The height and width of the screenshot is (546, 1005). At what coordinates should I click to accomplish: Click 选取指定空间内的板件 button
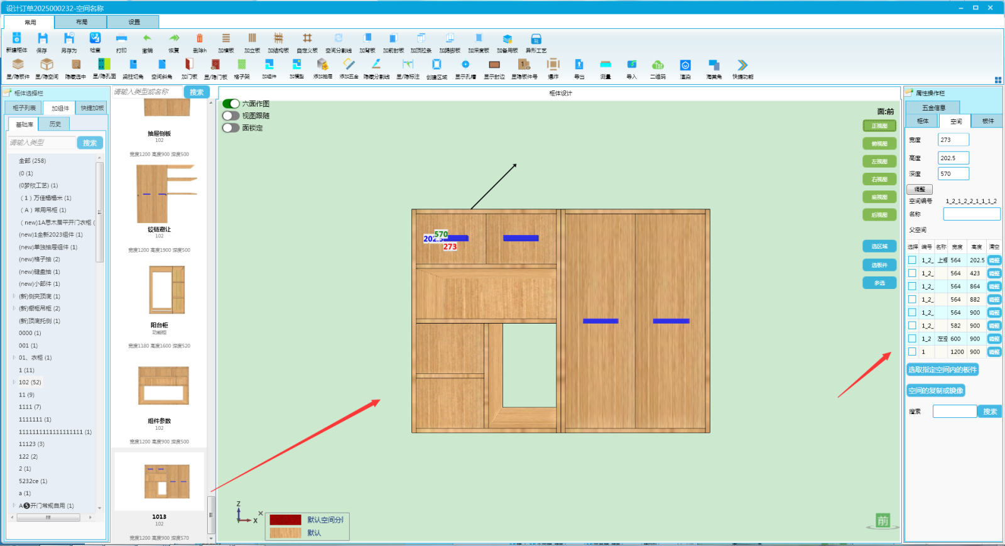[942, 370]
